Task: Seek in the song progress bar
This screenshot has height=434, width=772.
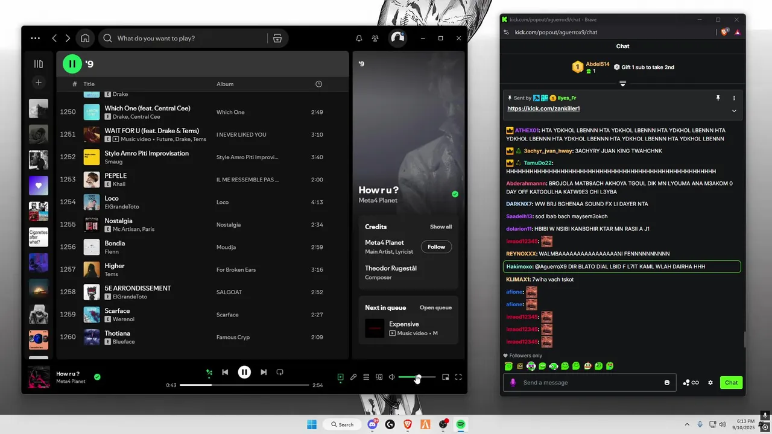Action: tap(244, 385)
